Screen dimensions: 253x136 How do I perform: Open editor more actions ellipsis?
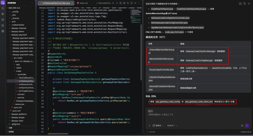139,3
